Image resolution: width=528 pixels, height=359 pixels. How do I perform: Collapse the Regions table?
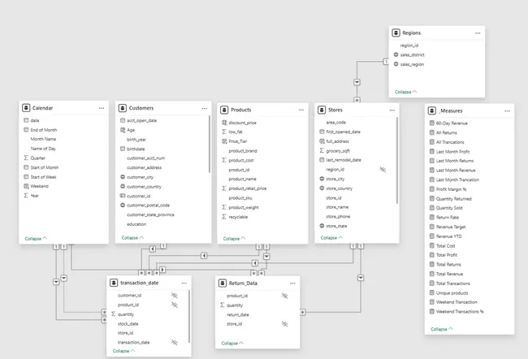coord(406,92)
